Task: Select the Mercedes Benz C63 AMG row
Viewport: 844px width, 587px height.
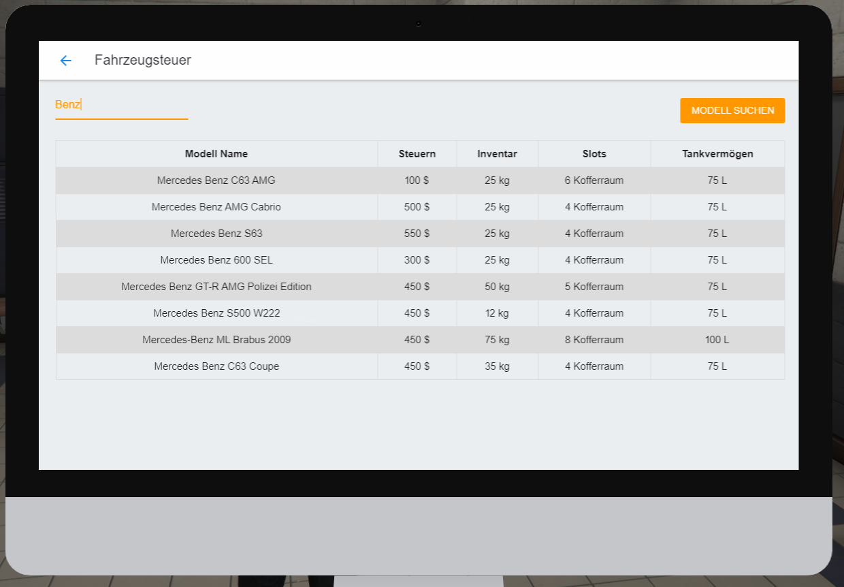Action: pyautogui.click(x=420, y=180)
